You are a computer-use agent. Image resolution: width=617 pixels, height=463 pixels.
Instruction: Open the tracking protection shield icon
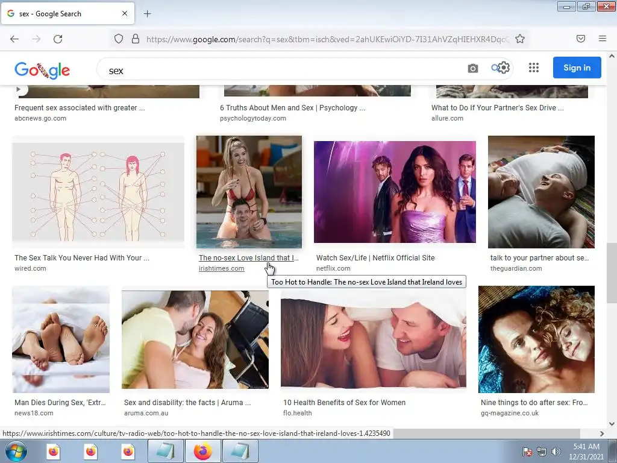[119, 39]
